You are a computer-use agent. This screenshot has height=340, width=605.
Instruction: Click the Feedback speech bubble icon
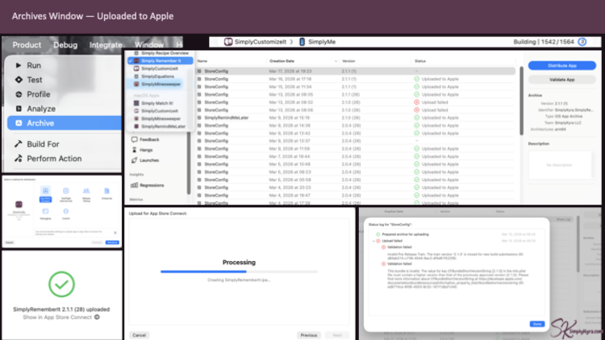point(134,139)
